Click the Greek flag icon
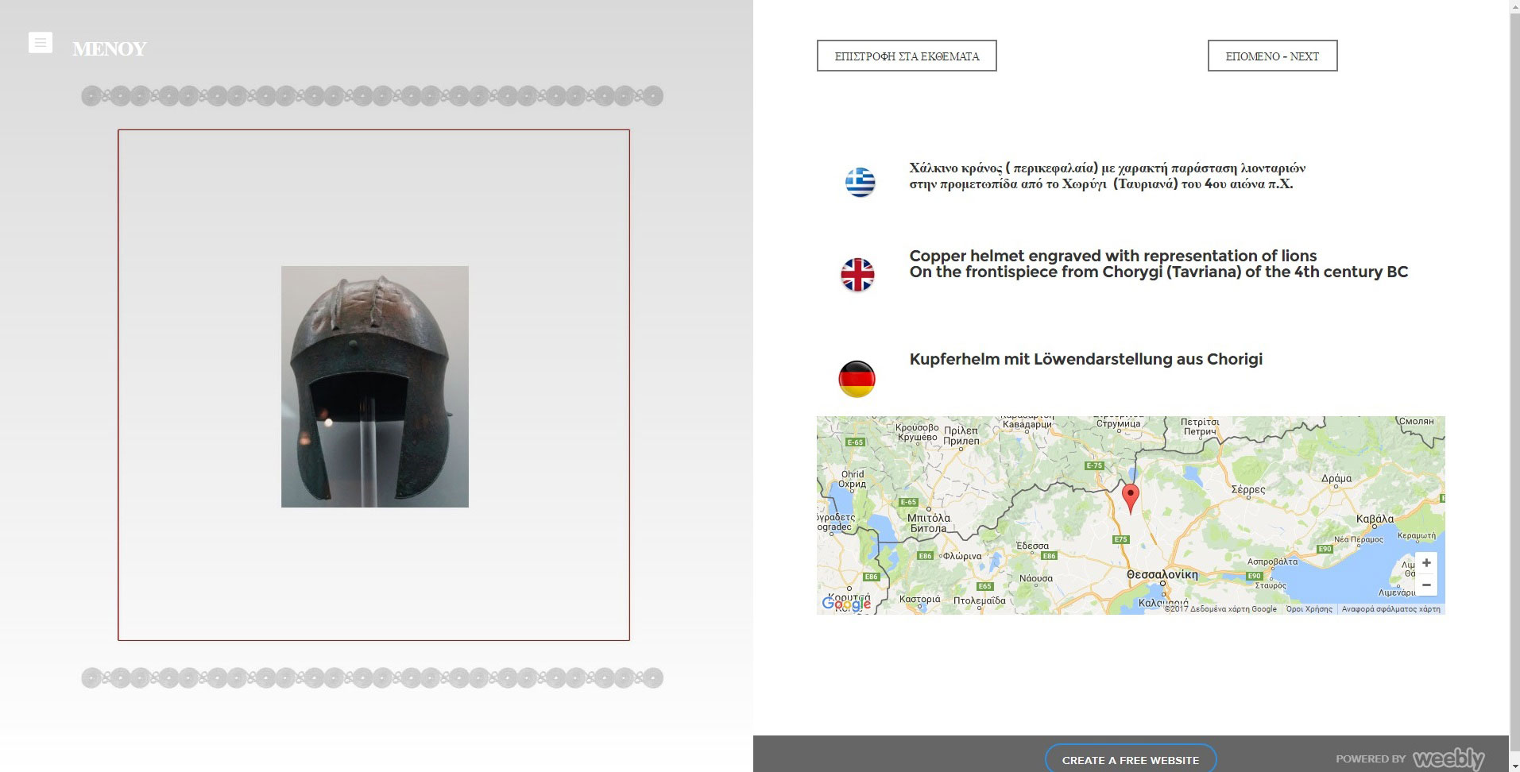Screen dimensions: 1520x772 860,182
